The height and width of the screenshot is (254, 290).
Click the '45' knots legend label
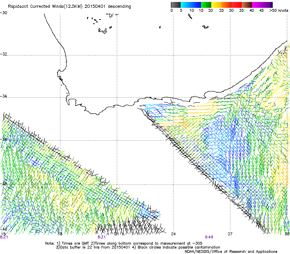tap(261, 11)
